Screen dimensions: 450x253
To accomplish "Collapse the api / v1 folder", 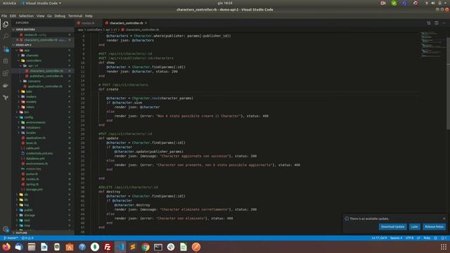I will click(x=33, y=65).
